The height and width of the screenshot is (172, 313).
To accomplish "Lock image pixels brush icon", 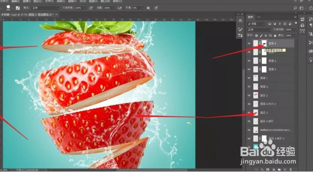I will (261, 36).
